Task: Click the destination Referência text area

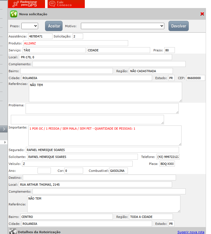Action: (x=104, y=204)
